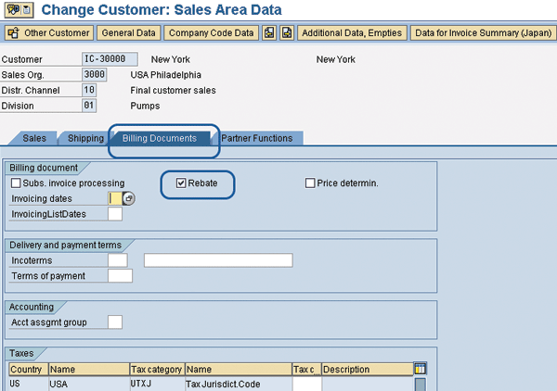The width and height of the screenshot is (557, 391).
Task: Open Other Customer selection
Action: click(49, 33)
